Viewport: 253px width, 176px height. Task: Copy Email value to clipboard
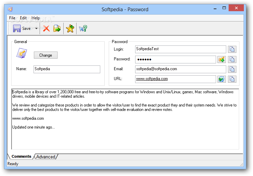tap(232, 69)
